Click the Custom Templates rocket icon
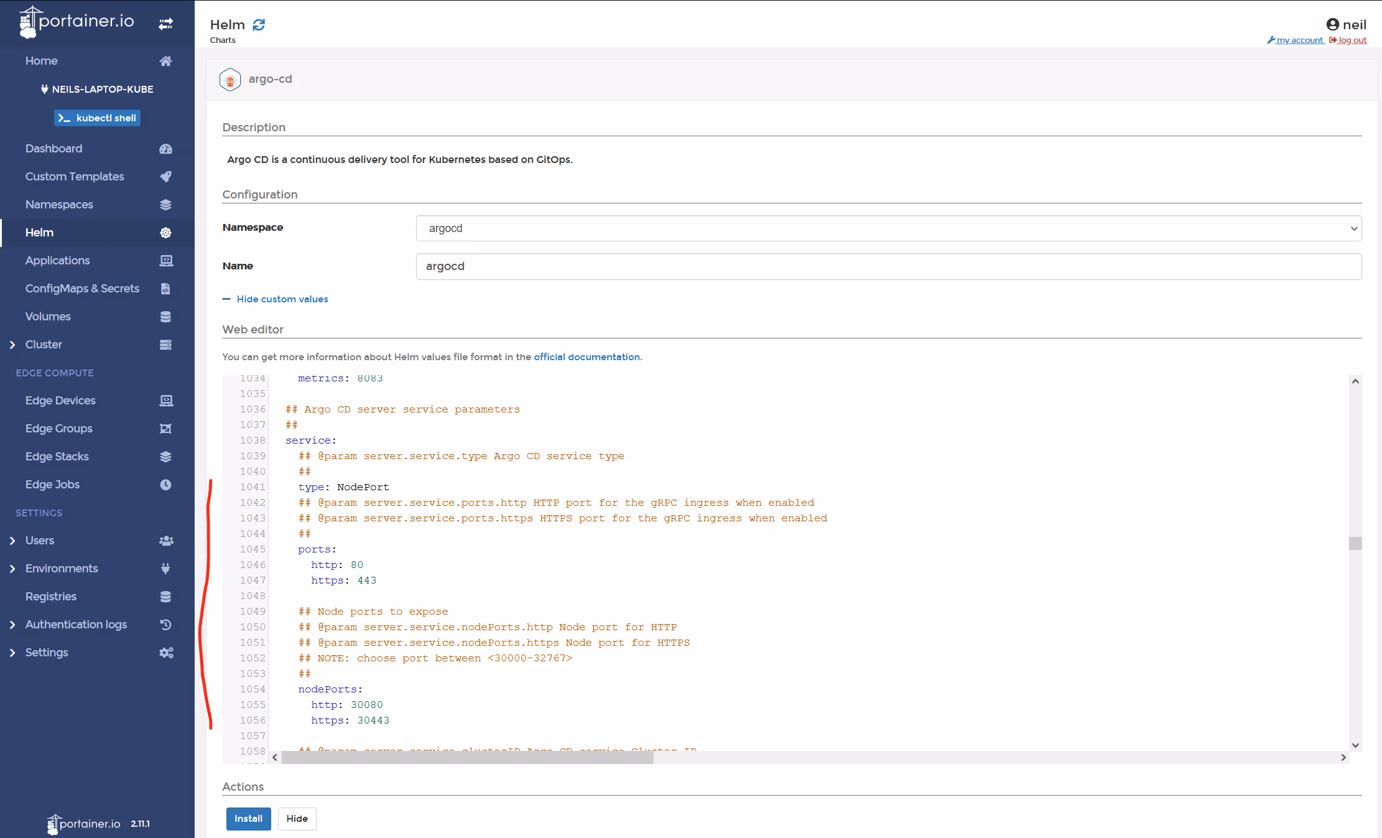This screenshot has height=838, width=1382. pyautogui.click(x=165, y=177)
